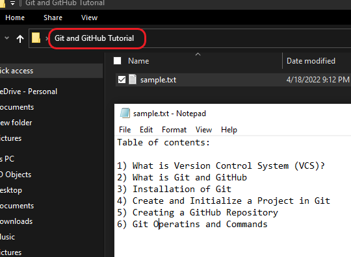This screenshot has height=257, width=351.
Task: Toggle the select-all checkbox beside Name
Action: (117, 61)
